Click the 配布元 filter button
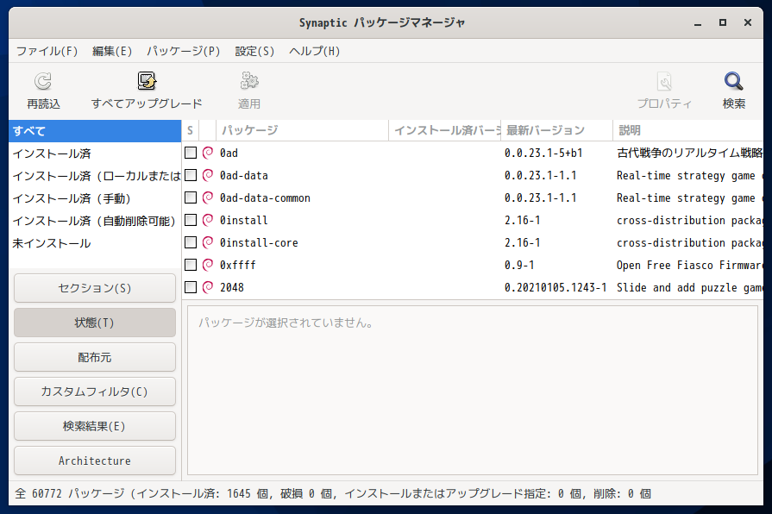This screenshot has width=772, height=514. coord(95,357)
